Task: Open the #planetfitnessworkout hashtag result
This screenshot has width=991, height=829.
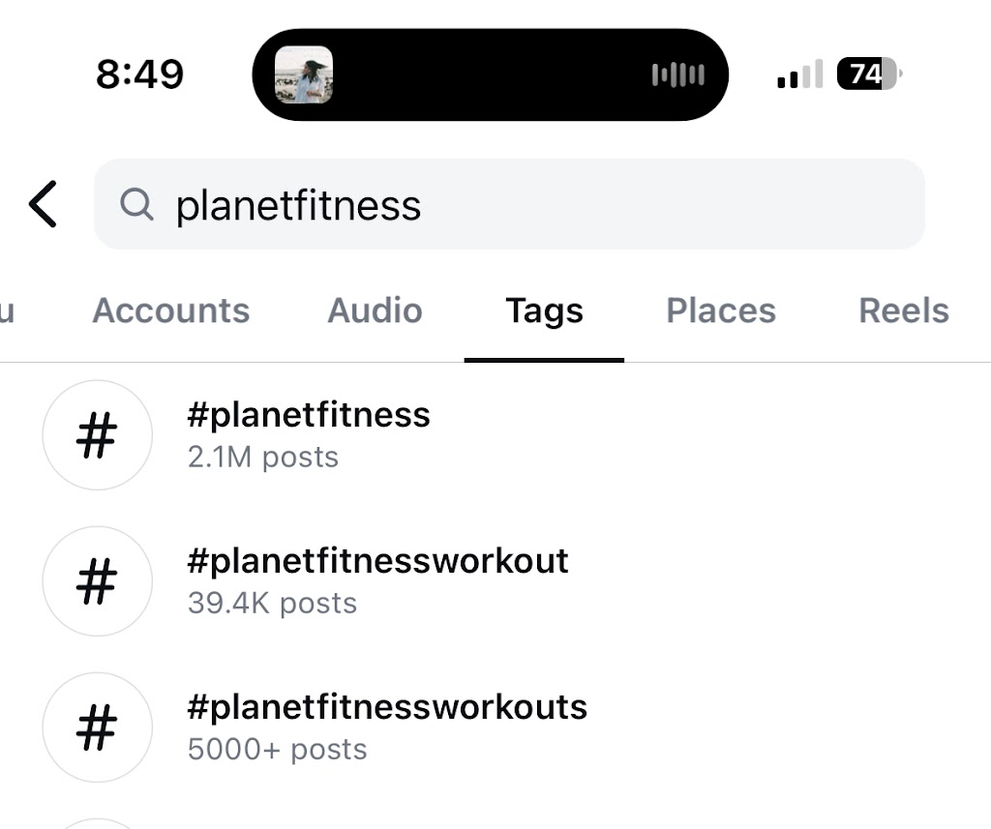Action: [x=377, y=561]
